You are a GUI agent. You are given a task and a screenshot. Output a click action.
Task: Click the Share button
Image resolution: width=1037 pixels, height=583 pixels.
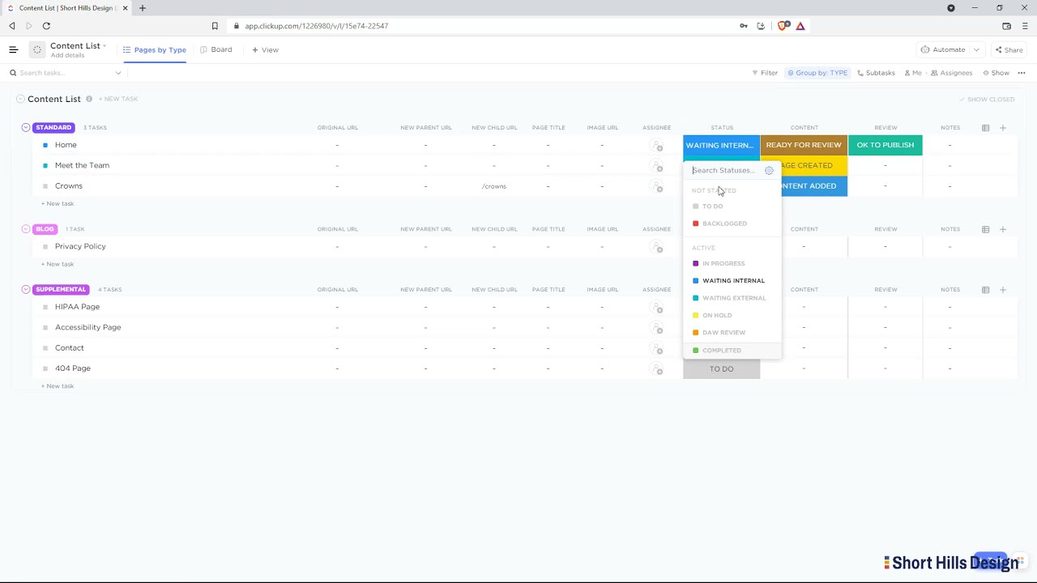click(1009, 50)
